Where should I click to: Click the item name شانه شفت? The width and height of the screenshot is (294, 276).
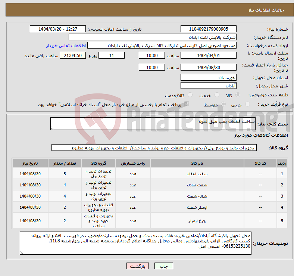tap(197, 196)
